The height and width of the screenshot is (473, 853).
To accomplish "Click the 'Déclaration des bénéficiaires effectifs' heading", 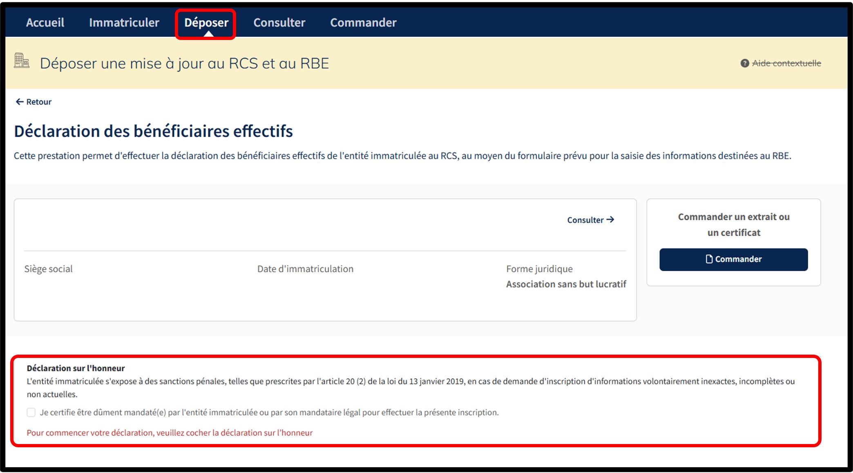I will point(153,131).
